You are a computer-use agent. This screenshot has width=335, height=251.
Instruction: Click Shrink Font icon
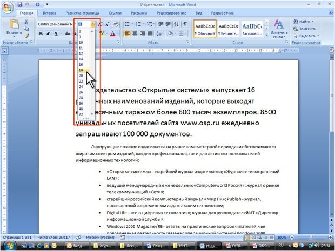coord(107,24)
